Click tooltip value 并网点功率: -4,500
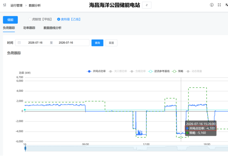Viewport: 228px width, 156px height. coord(201,128)
